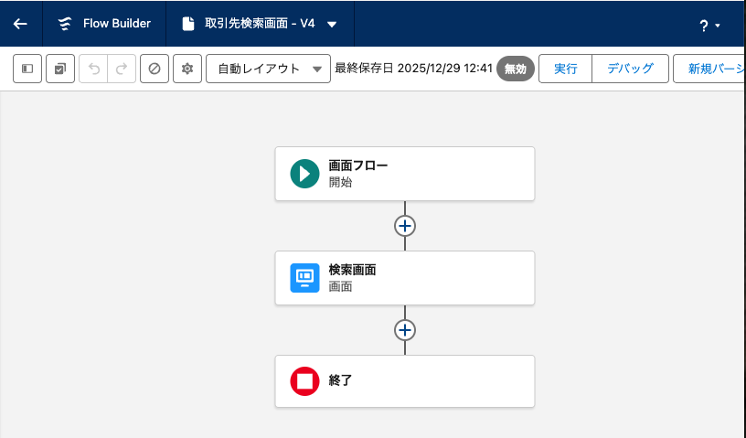Add element below the 検索画面 screen node

point(405,329)
